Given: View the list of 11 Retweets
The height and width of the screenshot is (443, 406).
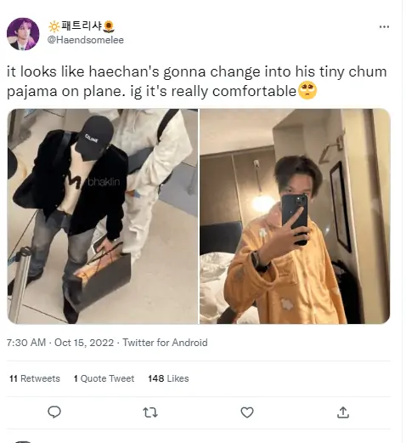Looking at the screenshot, I should pos(35,378).
